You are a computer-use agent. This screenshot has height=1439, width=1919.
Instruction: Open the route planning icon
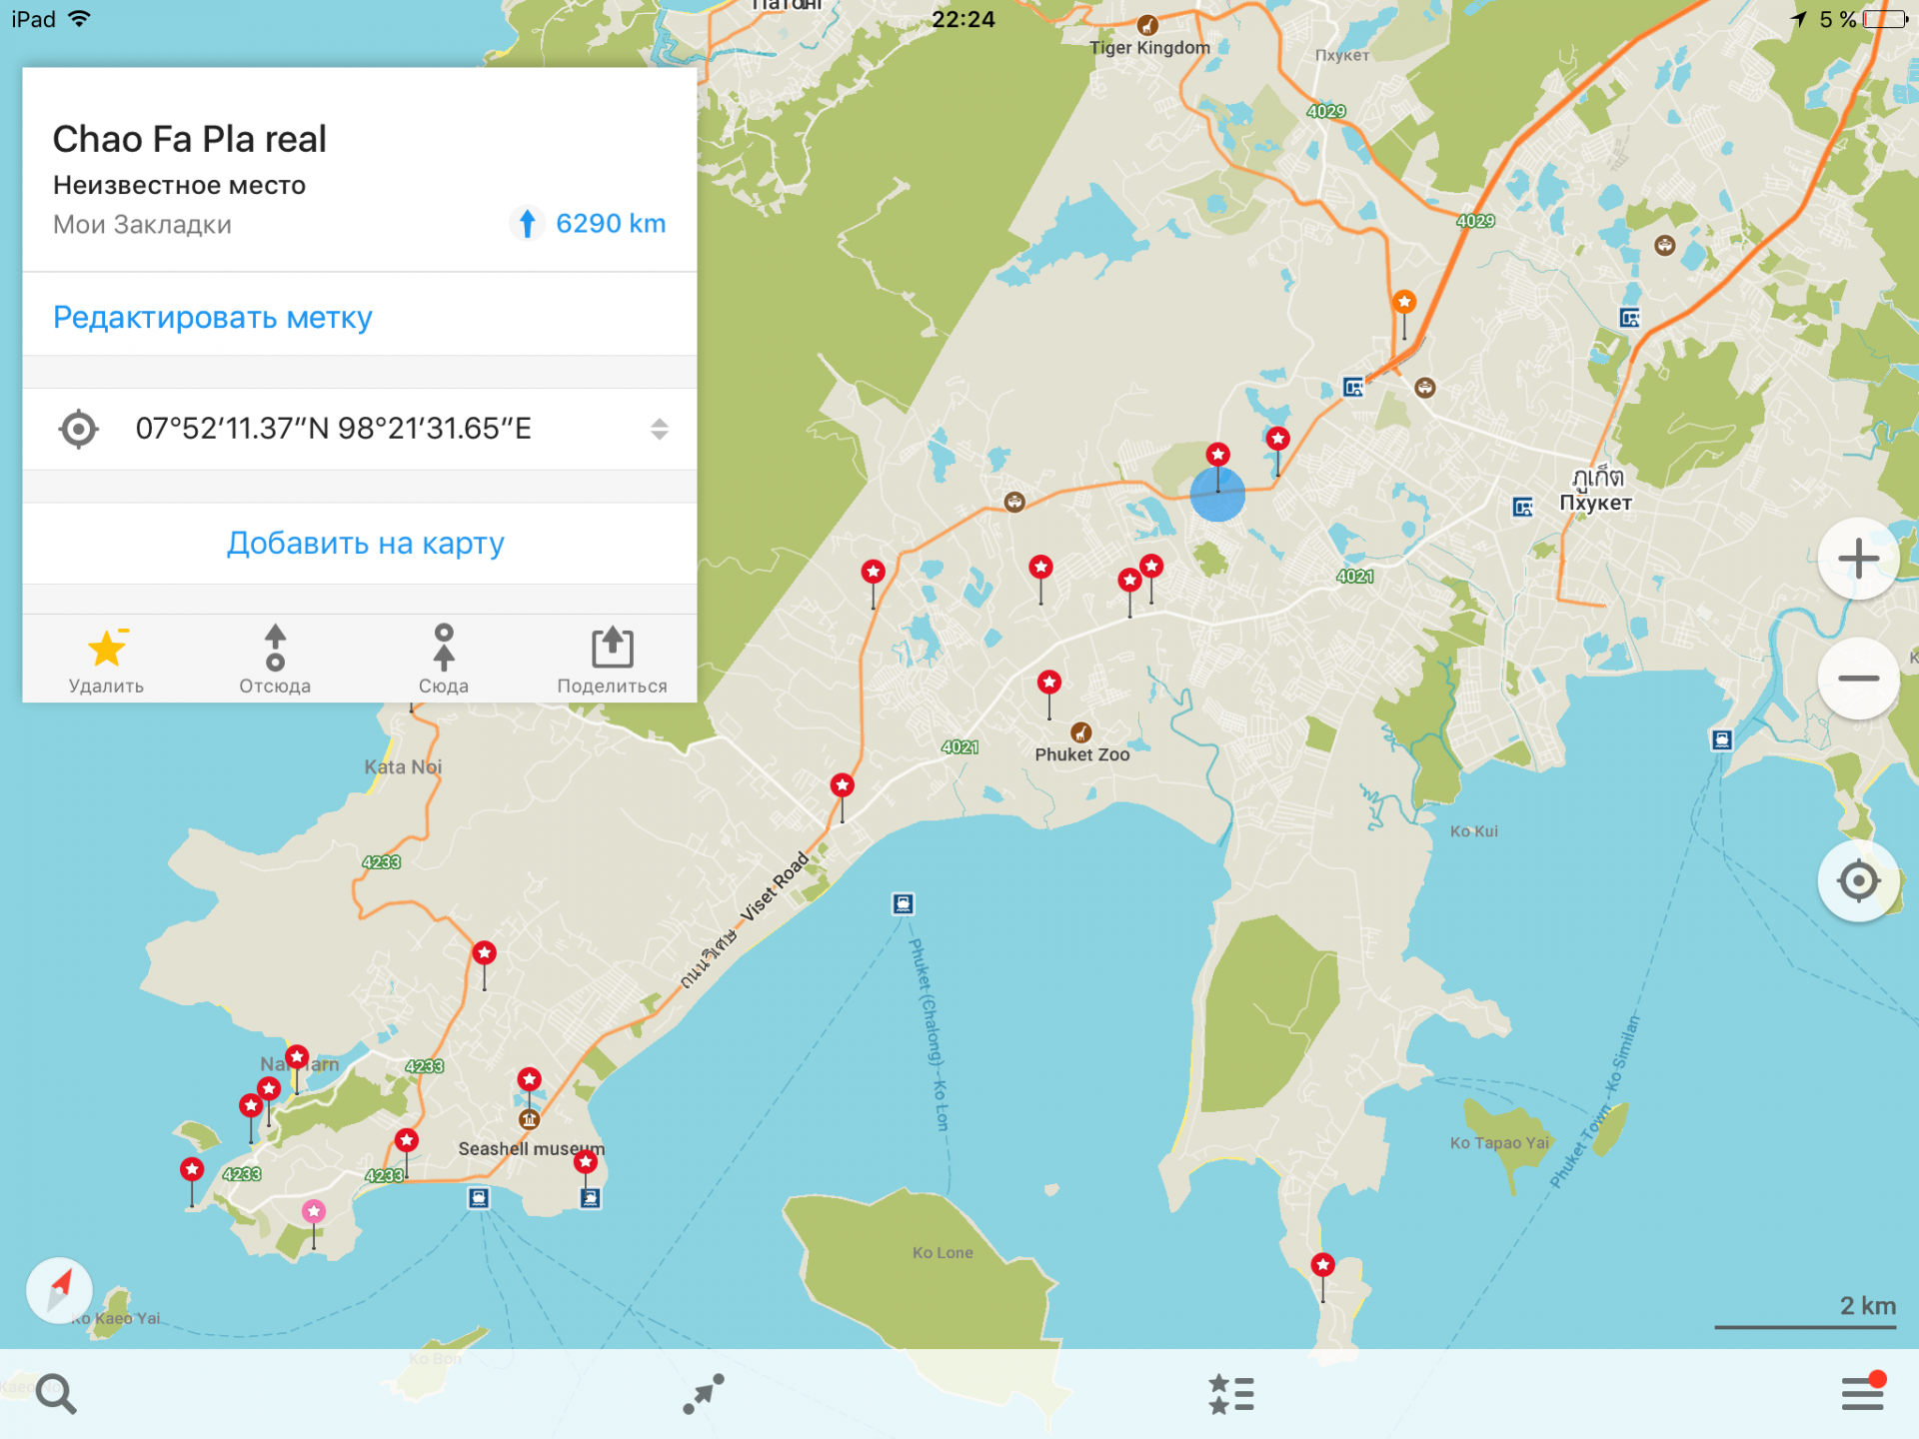click(x=704, y=1393)
